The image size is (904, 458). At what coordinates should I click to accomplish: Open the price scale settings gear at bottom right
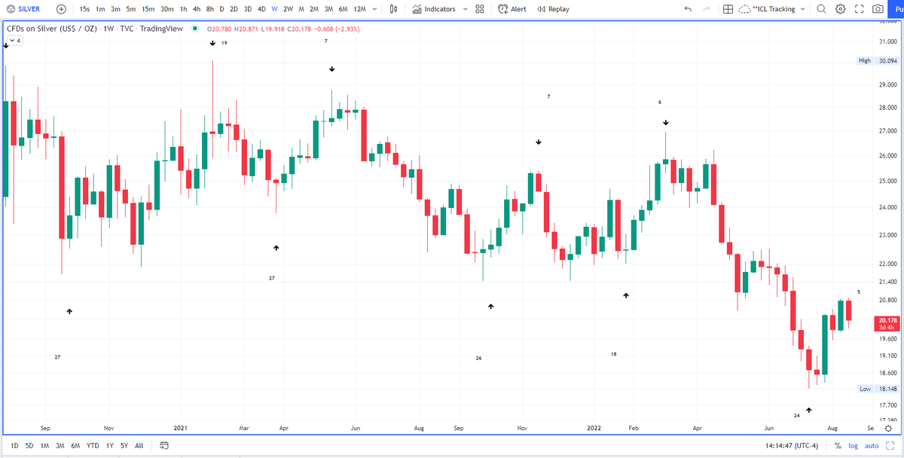[888, 427]
